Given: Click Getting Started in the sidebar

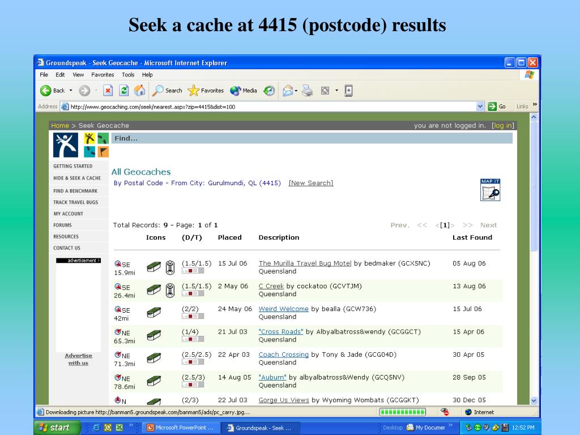Looking at the screenshot, I should click(73, 166).
